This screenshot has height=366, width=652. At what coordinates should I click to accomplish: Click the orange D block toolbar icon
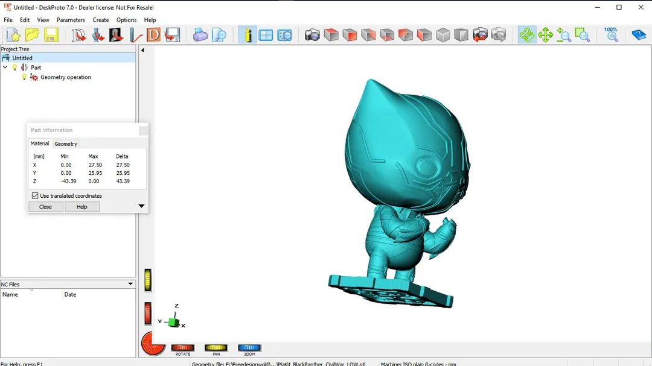(153, 35)
